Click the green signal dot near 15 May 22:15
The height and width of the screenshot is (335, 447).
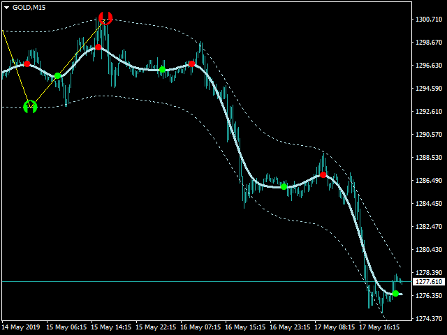click(162, 69)
